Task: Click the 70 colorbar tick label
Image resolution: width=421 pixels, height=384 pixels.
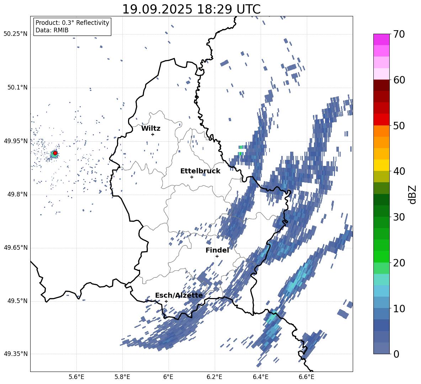Action: pyautogui.click(x=399, y=34)
